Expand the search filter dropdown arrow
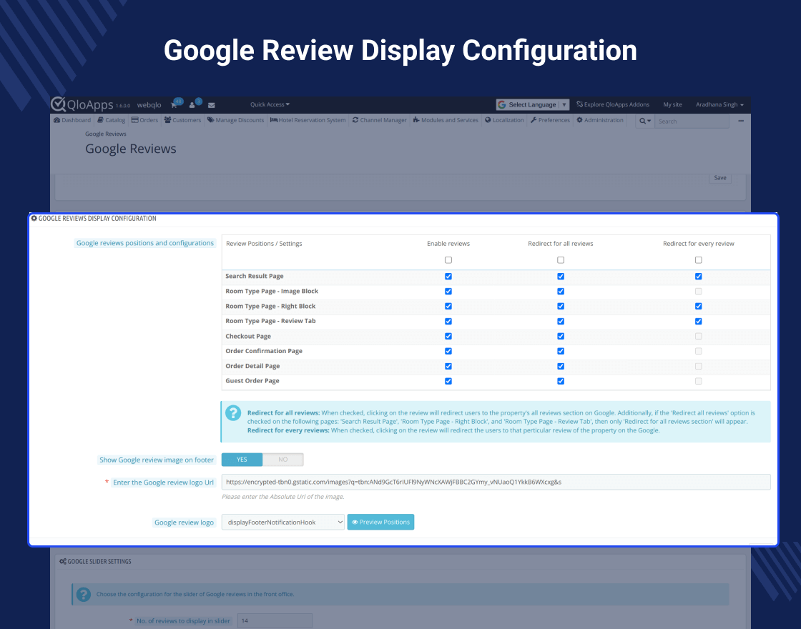This screenshot has width=801, height=629. [649, 121]
